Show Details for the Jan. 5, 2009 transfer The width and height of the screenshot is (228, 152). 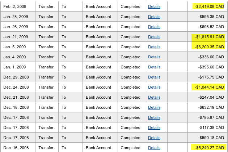[154, 47]
